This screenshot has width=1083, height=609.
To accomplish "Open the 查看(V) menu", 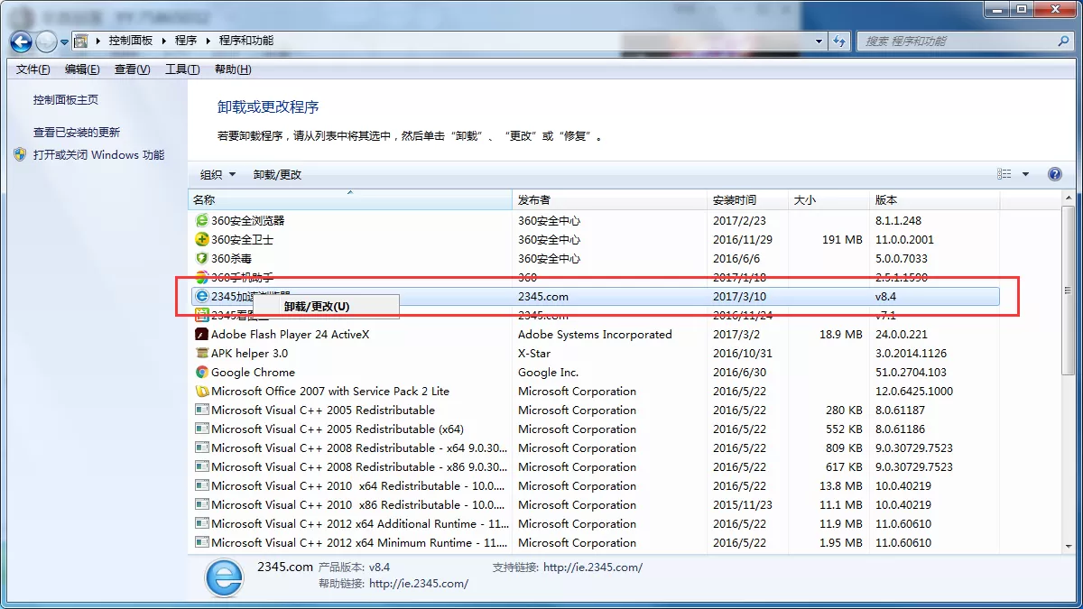I will tap(132, 69).
